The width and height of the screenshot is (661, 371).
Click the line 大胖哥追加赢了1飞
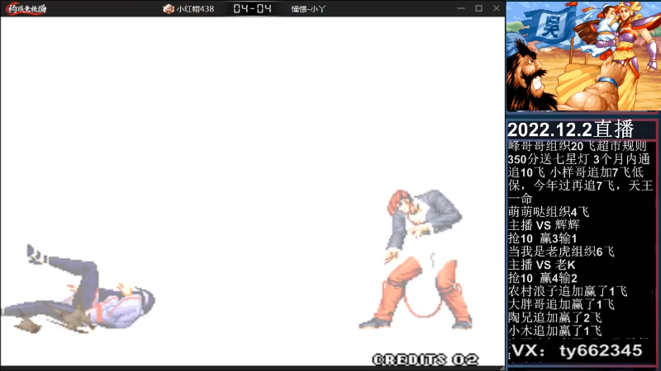[561, 304]
